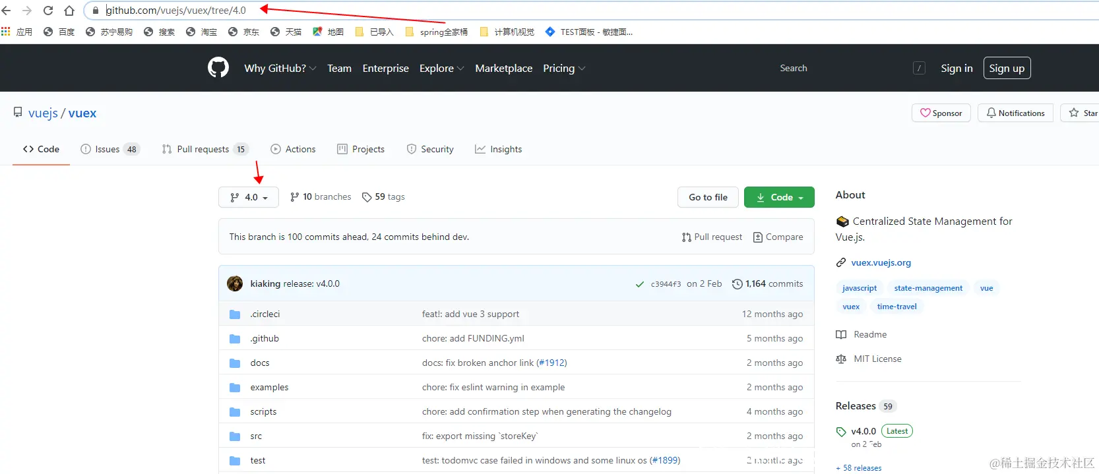Open the .github folder

coord(265,339)
